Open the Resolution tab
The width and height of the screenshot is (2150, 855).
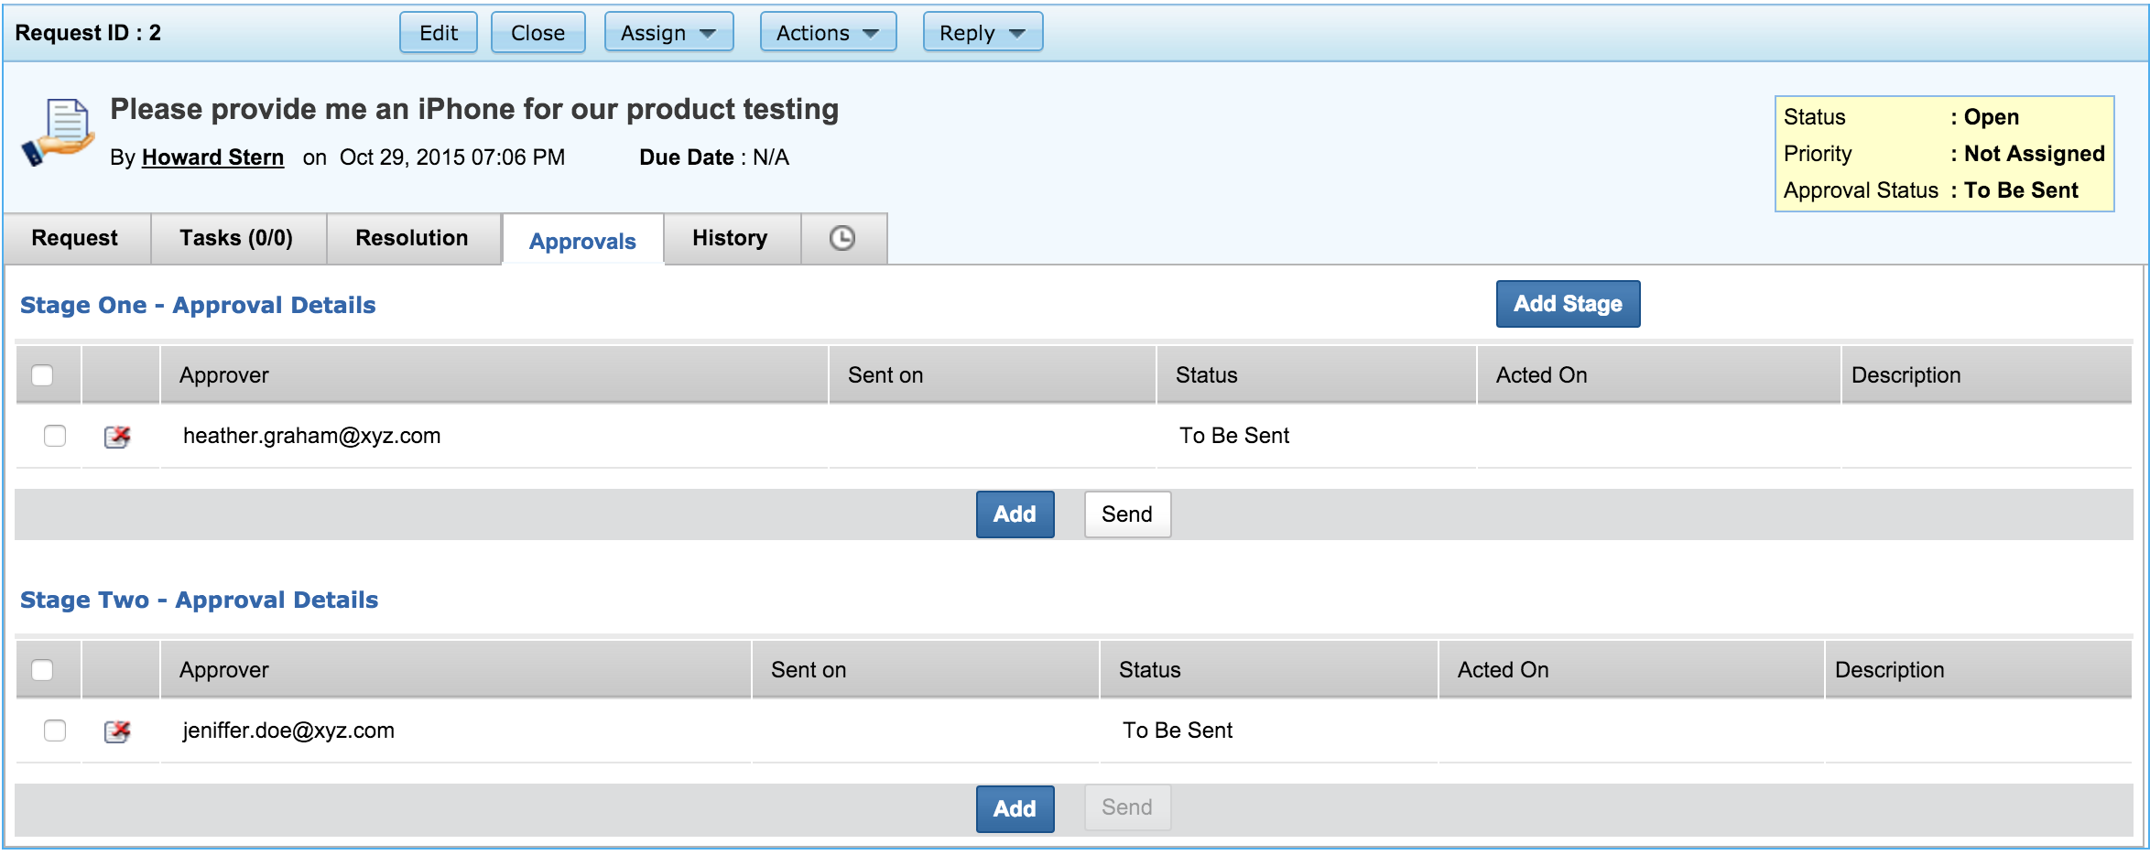[412, 239]
